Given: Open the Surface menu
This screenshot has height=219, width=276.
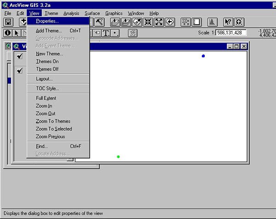Looking at the screenshot, I should [92, 13].
